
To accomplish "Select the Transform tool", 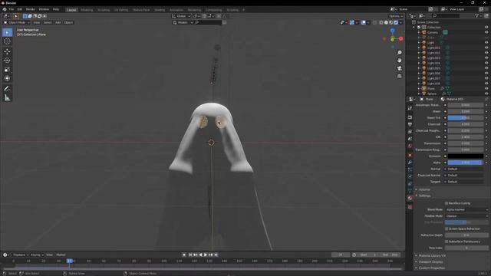I will click(7, 78).
